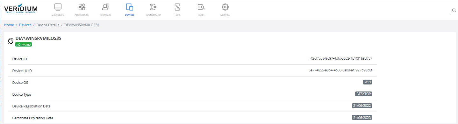Open the Audit search-list icon
458x124 pixels.
201,7
